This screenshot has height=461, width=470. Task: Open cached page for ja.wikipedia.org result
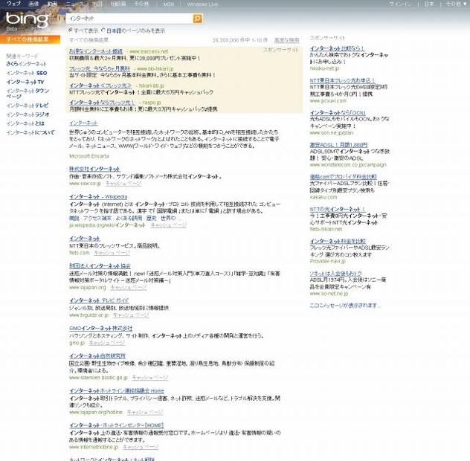click(x=169, y=225)
